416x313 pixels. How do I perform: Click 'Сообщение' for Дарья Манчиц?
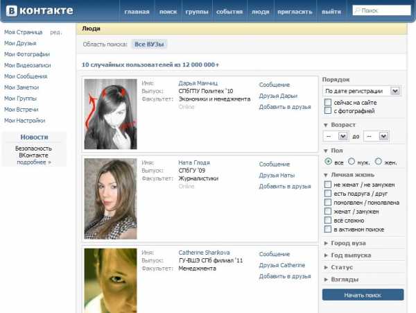click(x=275, y=85)
